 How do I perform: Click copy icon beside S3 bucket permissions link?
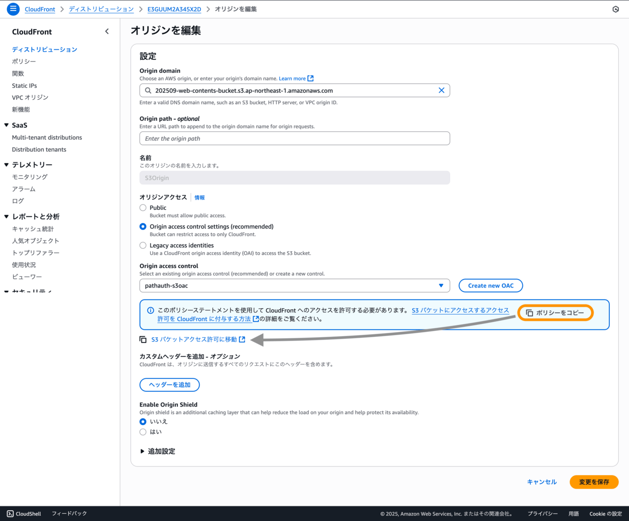143,340
